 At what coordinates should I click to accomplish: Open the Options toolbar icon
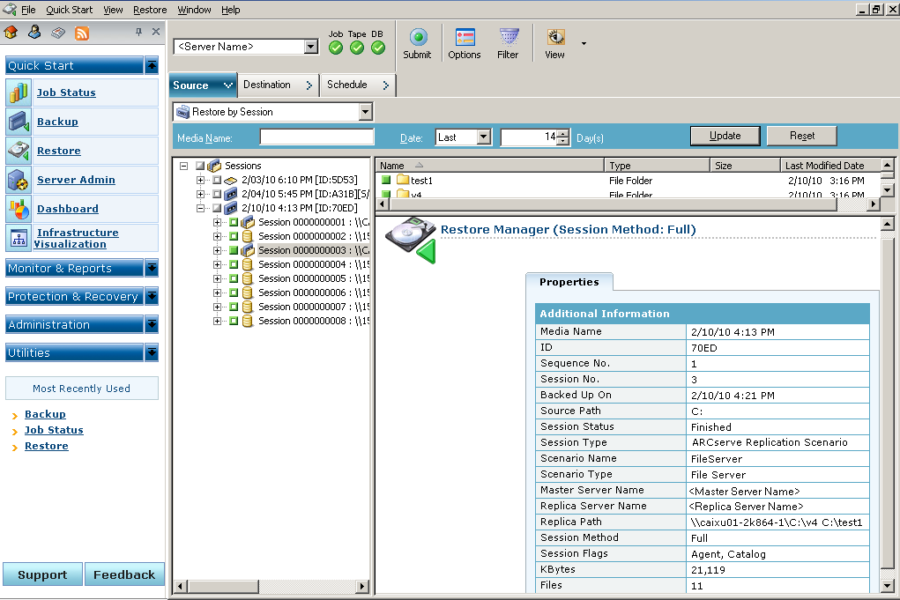[x=465, y=37]
